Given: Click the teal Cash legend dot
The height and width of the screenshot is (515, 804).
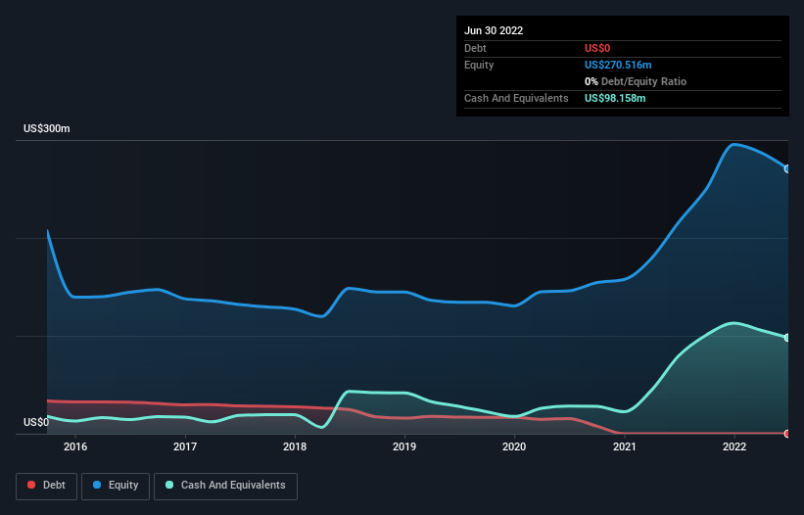Looking at the screenshot, I should tap(169, 485).
